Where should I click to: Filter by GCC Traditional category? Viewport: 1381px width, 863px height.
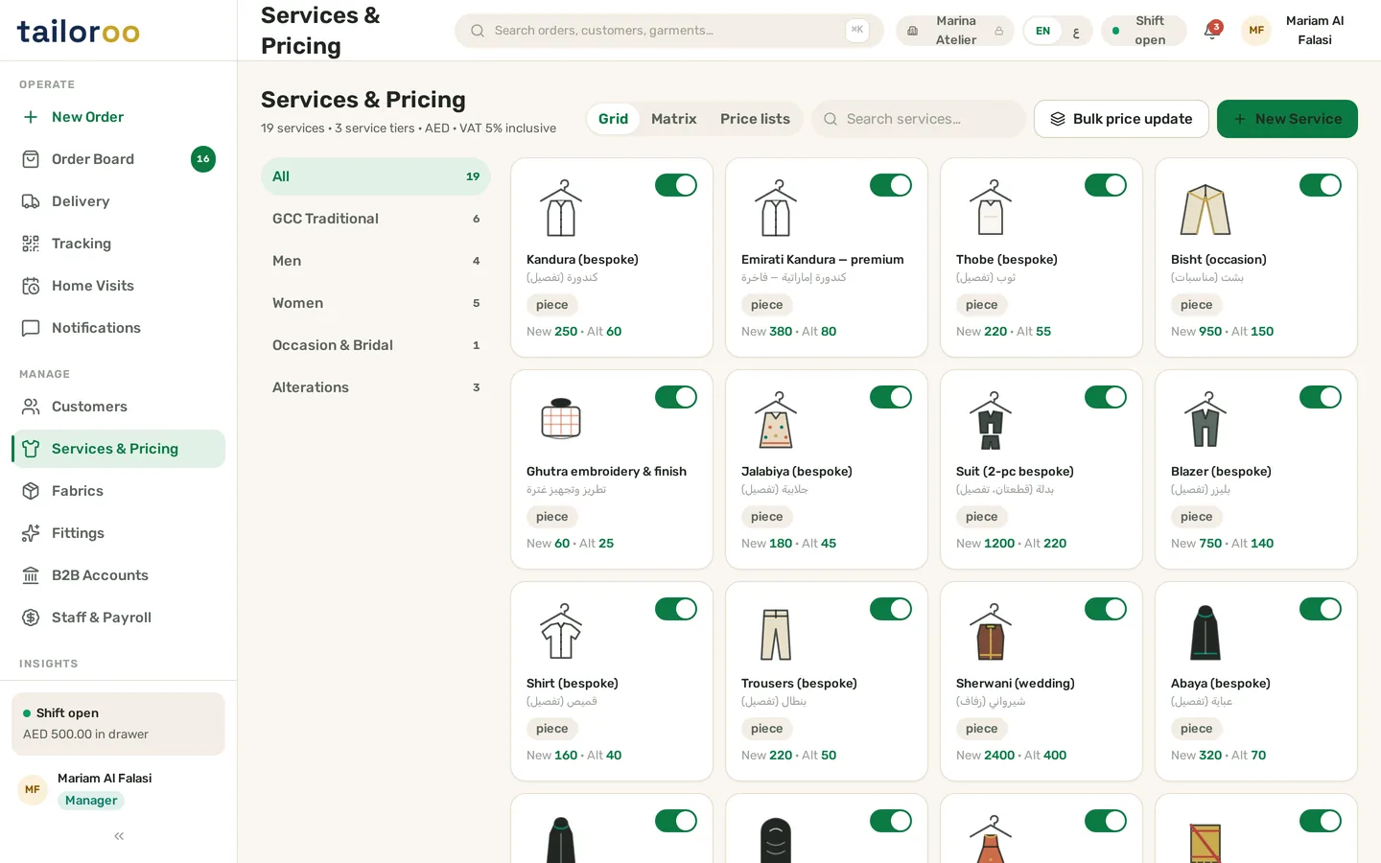(x=376, y=219)
